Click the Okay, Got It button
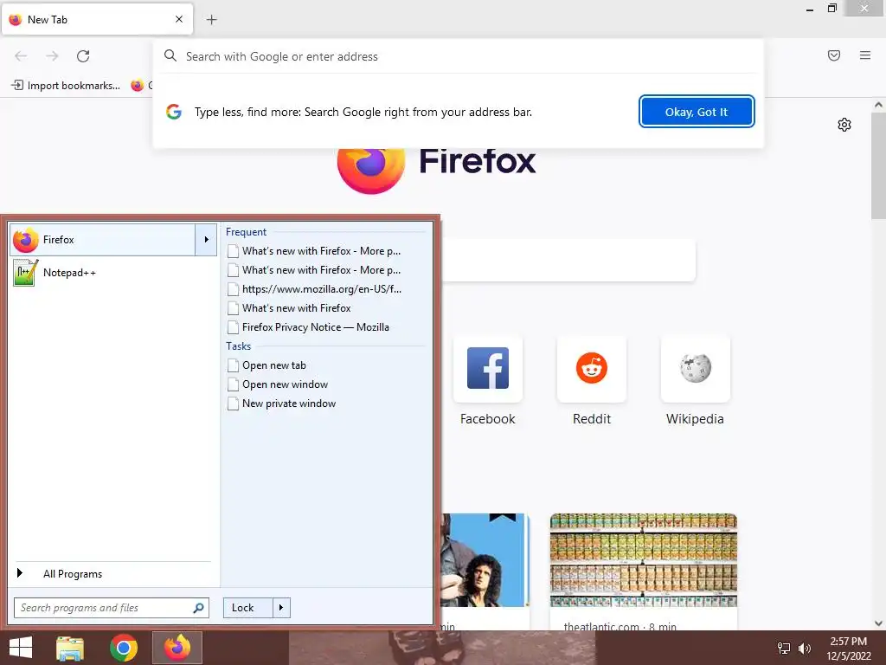 (697, 112)
